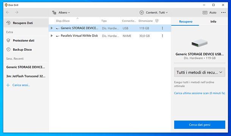231x136 pixels.
Task: Maximize the Disk Drill window
Action: 214,5
